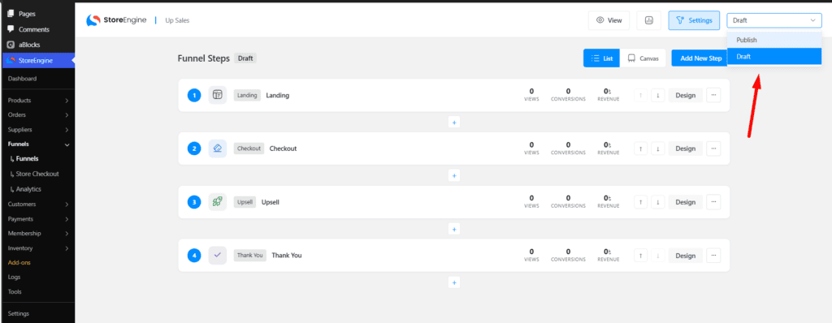Insert a step below Landing with plus icon

pyautogui.click(x=454, y=122)
